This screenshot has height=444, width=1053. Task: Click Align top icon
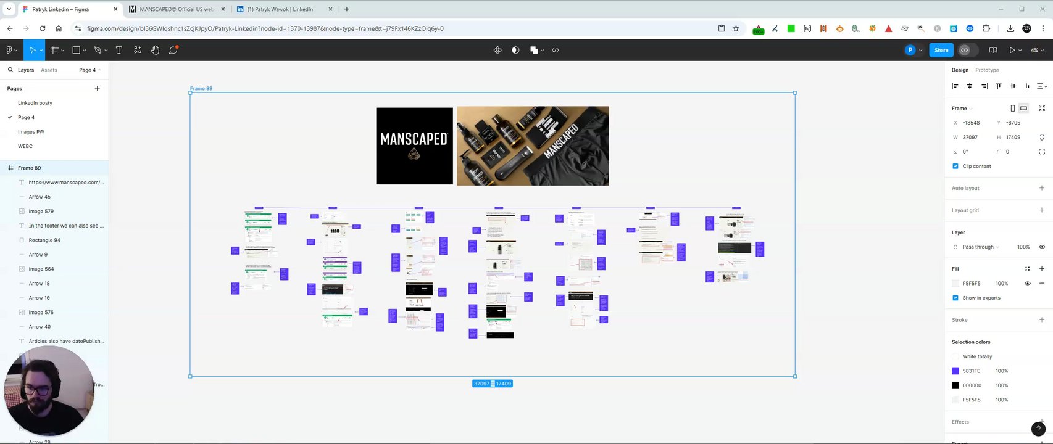coord(998,86)
